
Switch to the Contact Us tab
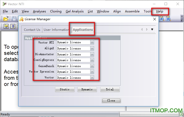[x=32, y=30]
